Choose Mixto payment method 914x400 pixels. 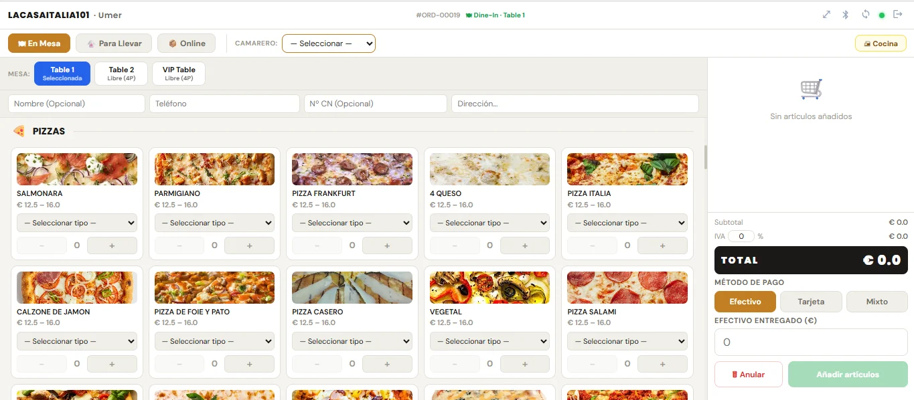(877, 302)
